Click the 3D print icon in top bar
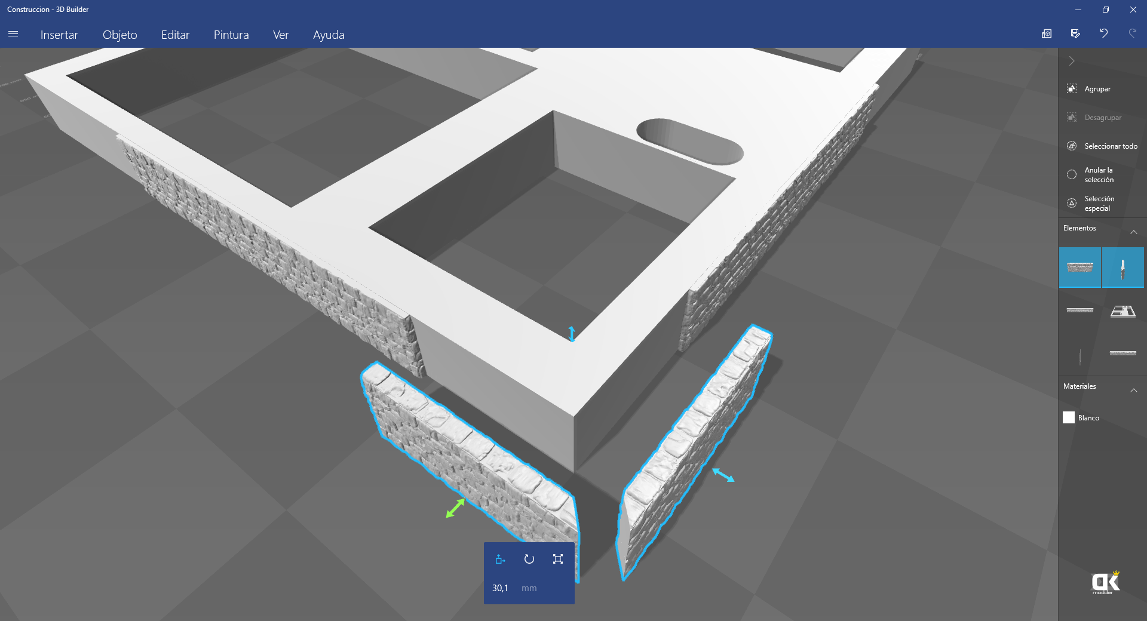 pos(1047,33)
